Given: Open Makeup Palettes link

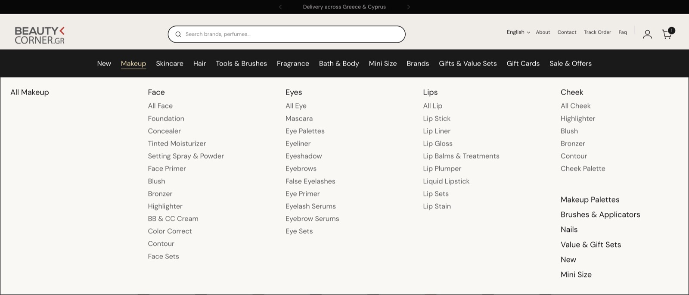Looking at the screenshot, I should tap(590, 200).
